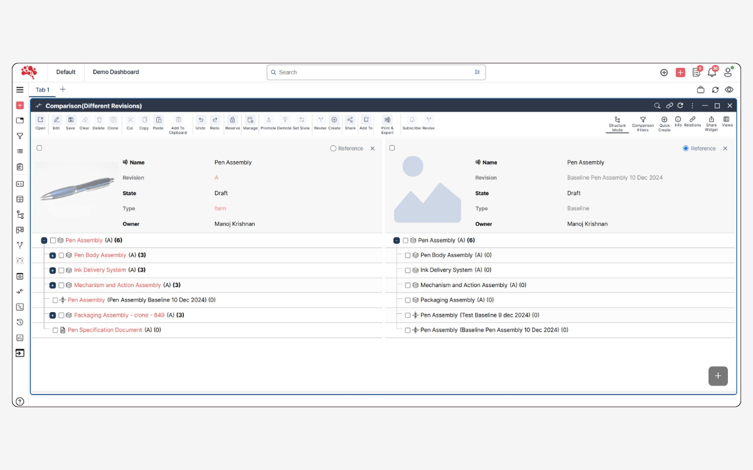Select Reference radio button on left panel
The width and height of the screenshot is (753, 470).
[x=333, y=149]
